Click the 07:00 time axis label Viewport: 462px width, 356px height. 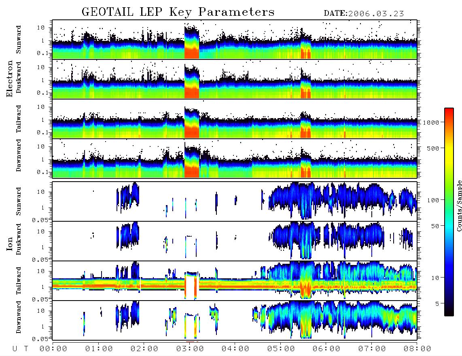(x=372, y=349)
